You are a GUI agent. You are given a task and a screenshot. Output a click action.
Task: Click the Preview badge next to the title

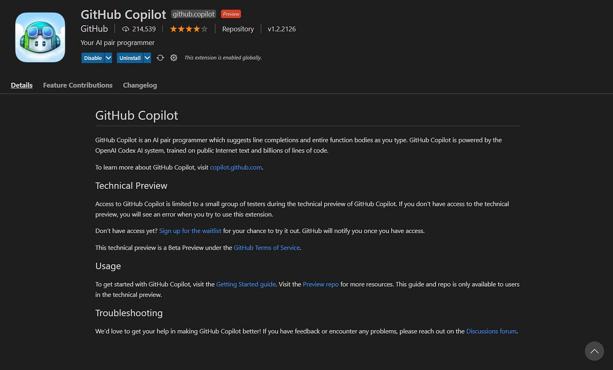click(x=231, y=14)
